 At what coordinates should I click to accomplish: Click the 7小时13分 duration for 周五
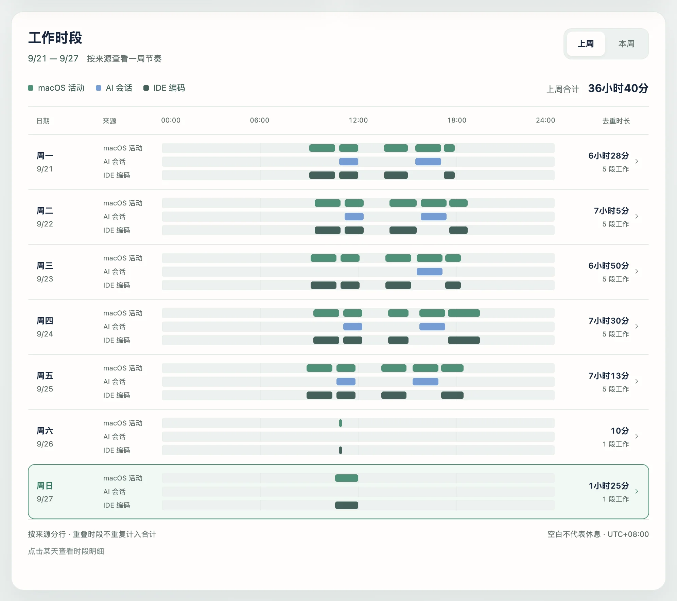pyautogui.click(x=609, y=376)
